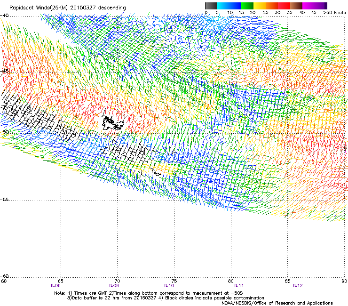
Task: Click the small island outline near 73E 53S
Action: [158, 174]
